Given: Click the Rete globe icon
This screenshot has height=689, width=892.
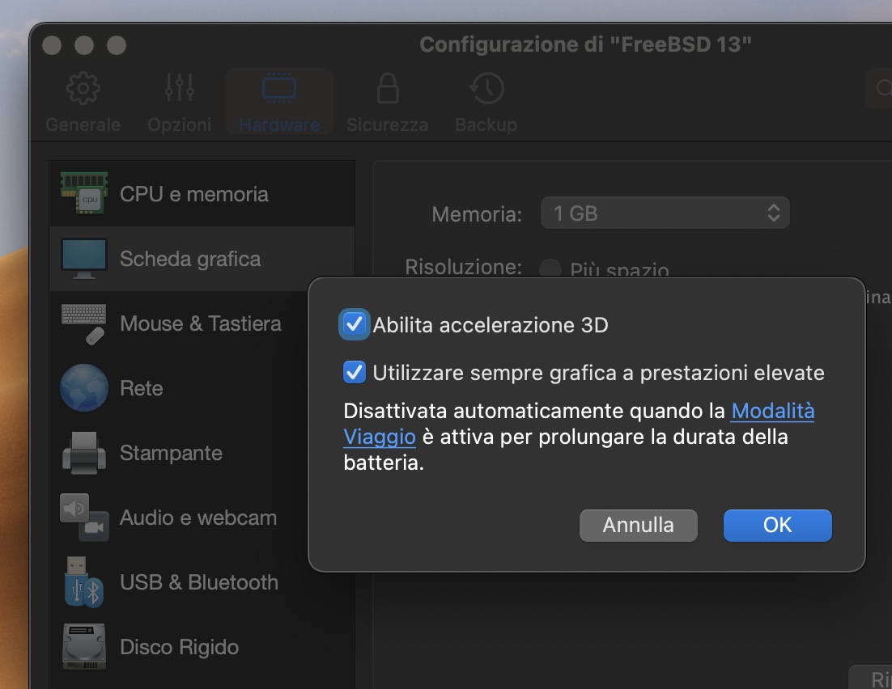Looking at the screenshot, I should pos(84,388).
